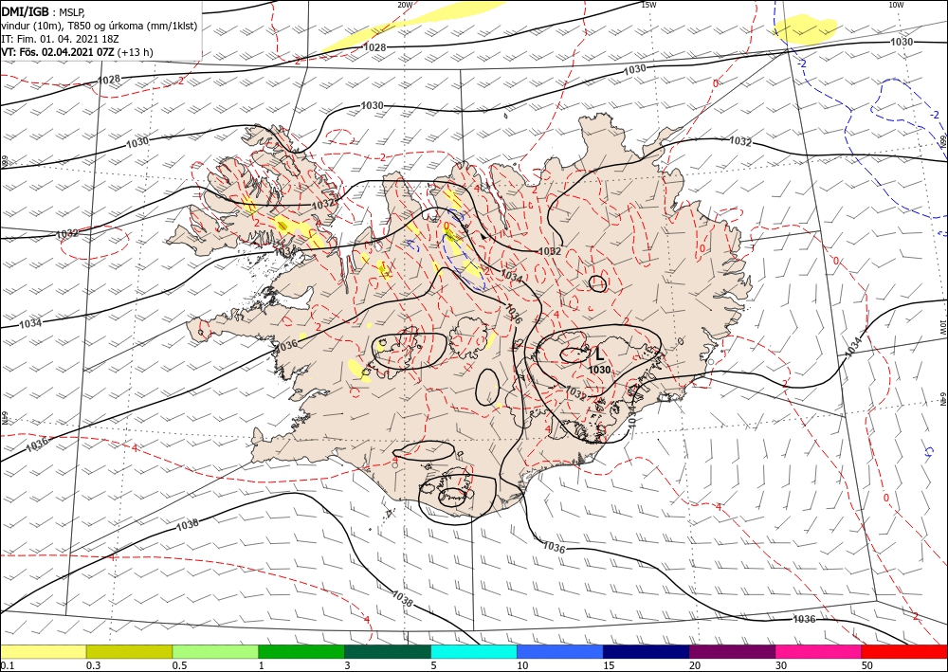Image resolution: width=948 pixels, height=672 pixels.
Task: Choose the navy 15–20 legend swatch
Action: click(647, 651)
